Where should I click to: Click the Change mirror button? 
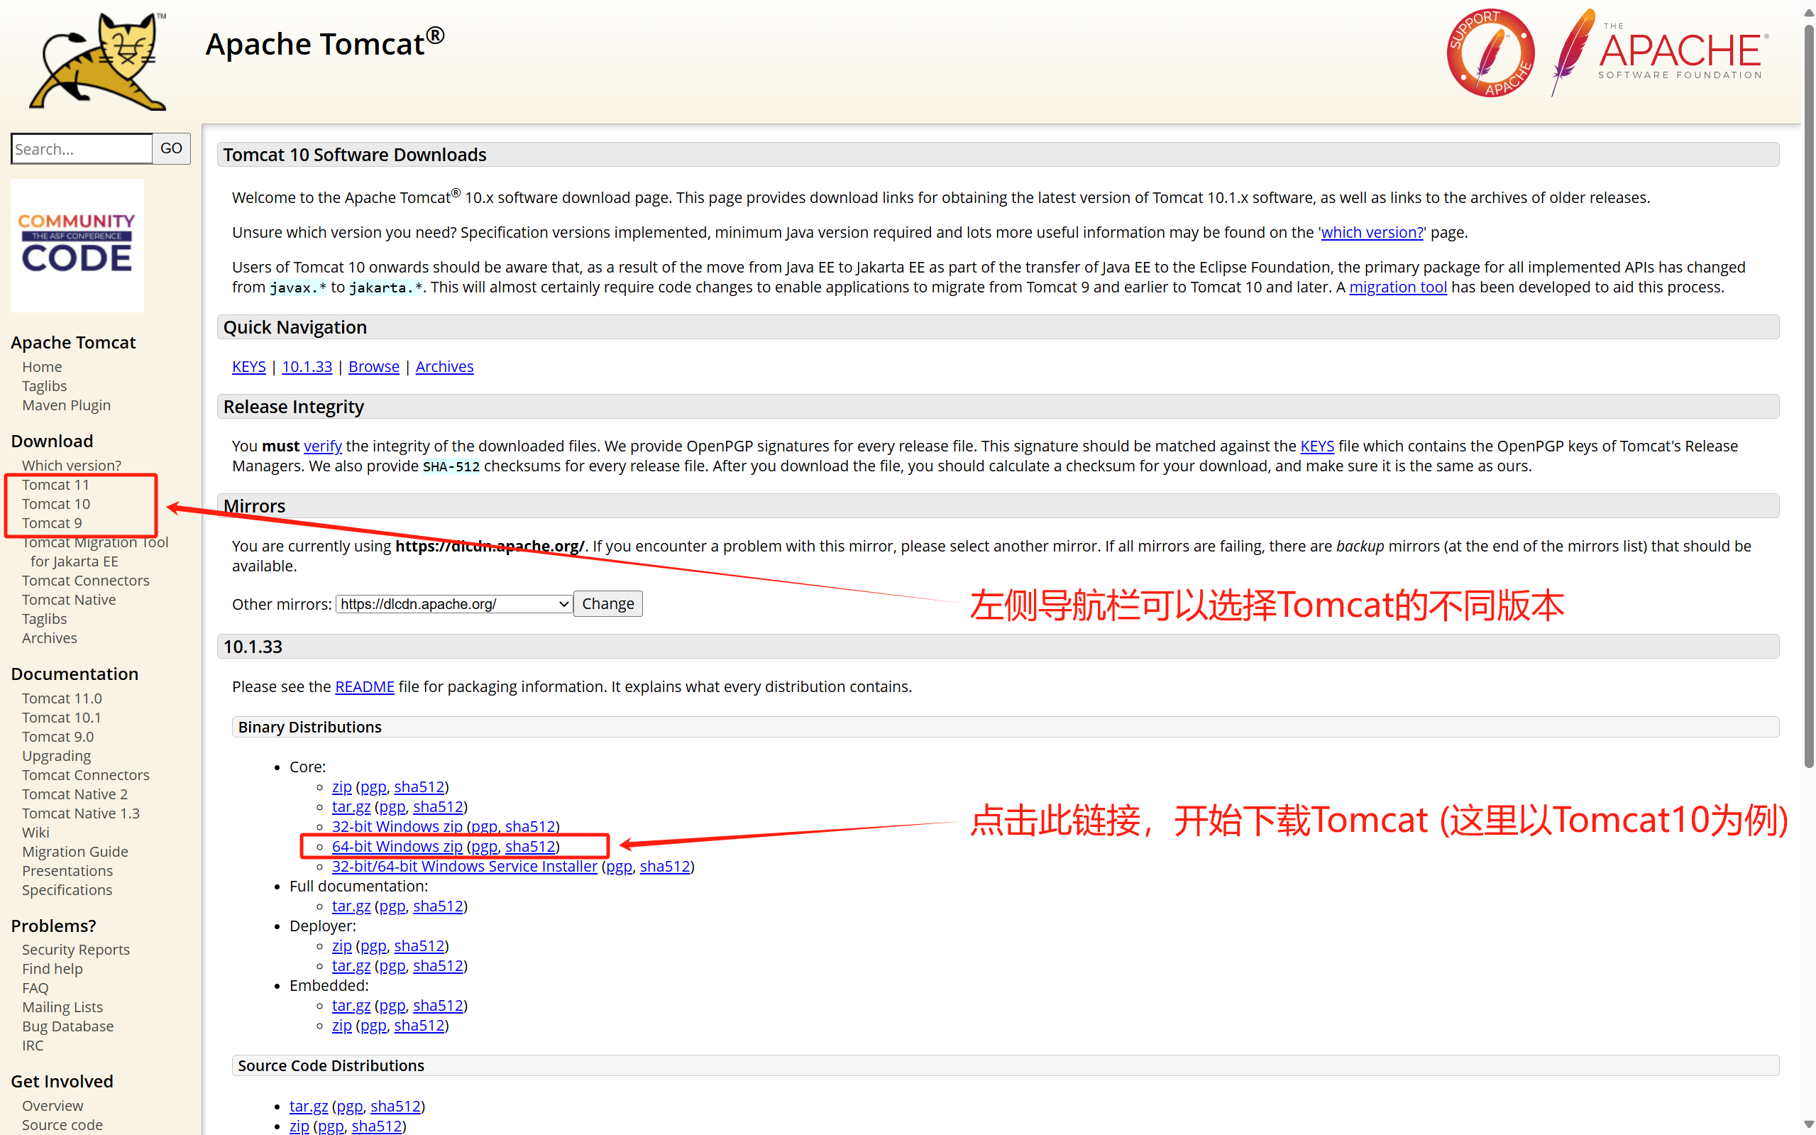(x=608, y=604)
